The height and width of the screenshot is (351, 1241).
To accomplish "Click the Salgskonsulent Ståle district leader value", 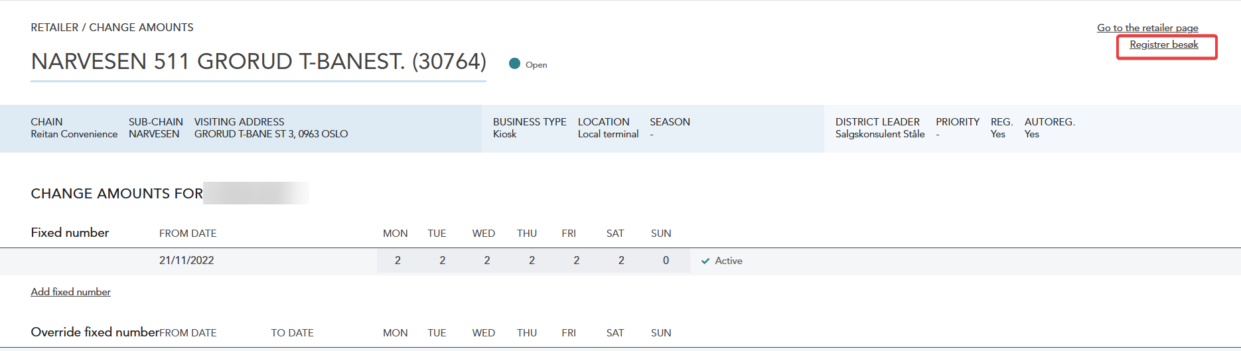I will [x=880, y=134].
